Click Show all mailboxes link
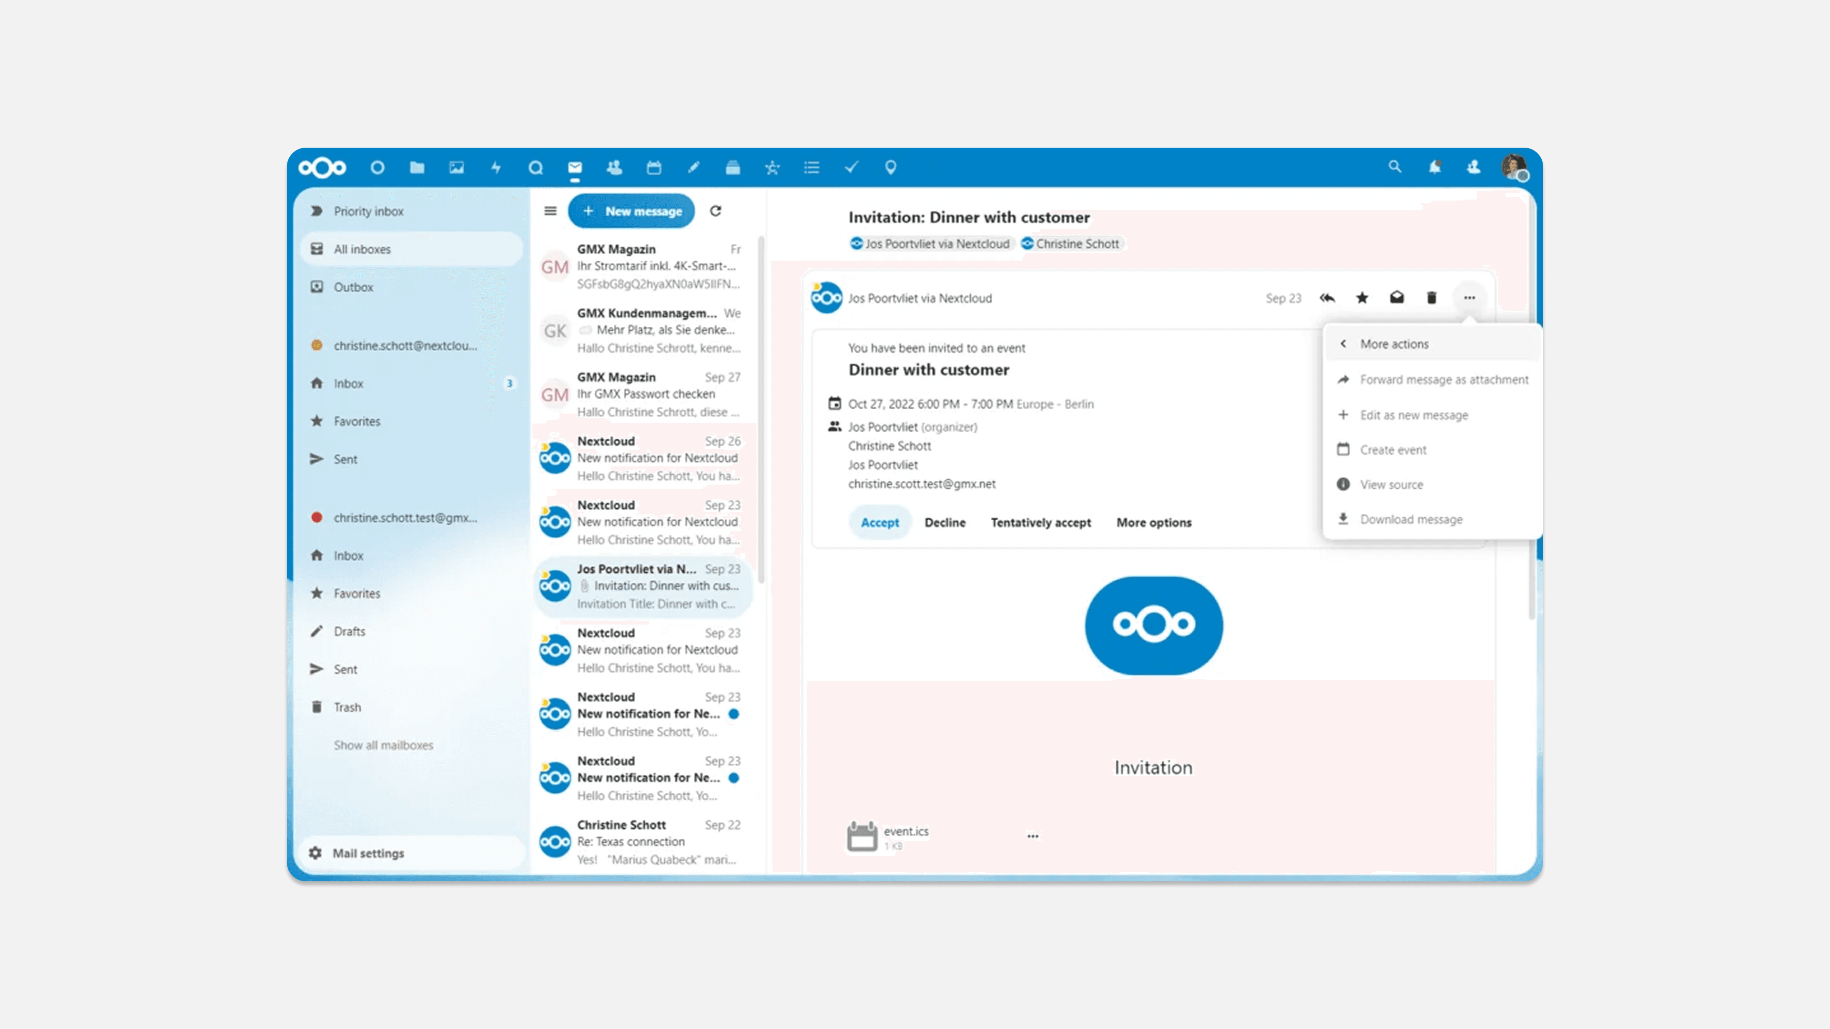1830x1029 pixels. click(x=384, y=745)
